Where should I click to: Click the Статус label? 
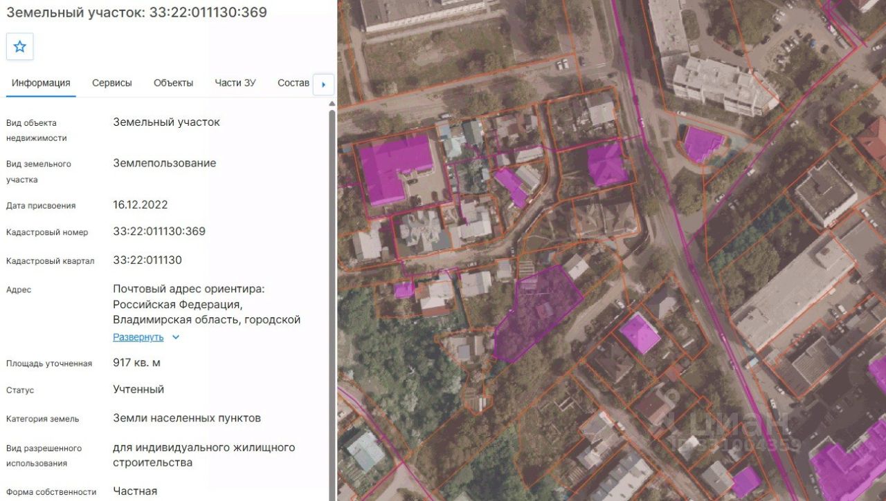pos(20,390)
